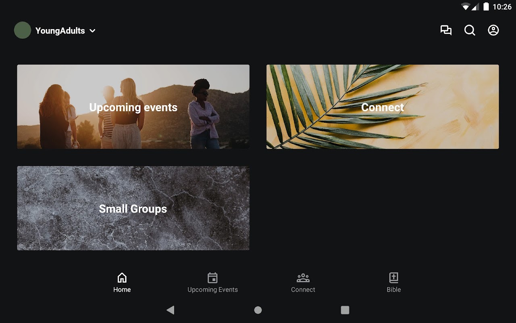Tap the search magnifier icon
The width and height of the screenshot is (516, 323).
[470, 30]
